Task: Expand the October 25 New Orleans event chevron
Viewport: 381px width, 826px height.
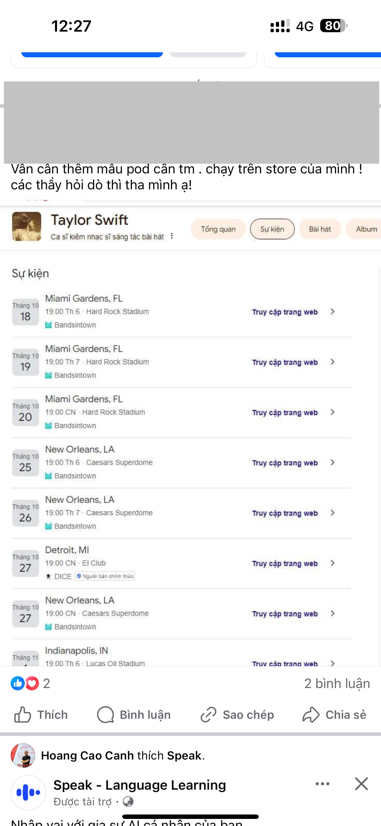Action: (x=333, y=462)
